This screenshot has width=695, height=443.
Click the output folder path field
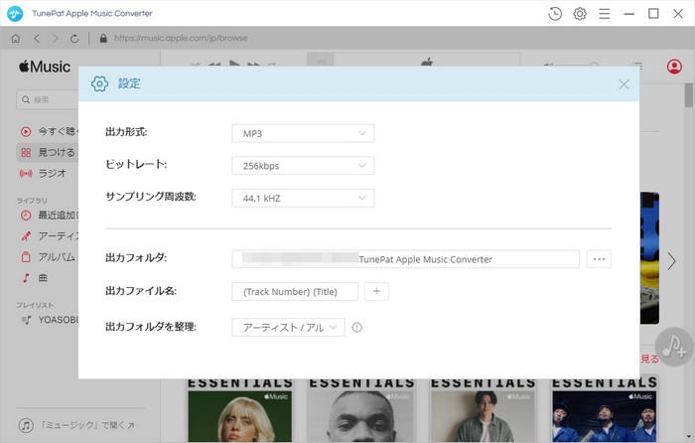pos(405,259)
